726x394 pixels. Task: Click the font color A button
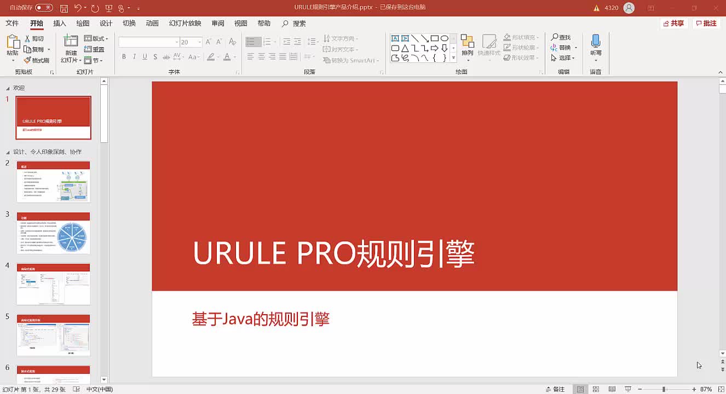pyautogui.click(x=227, y=57)
